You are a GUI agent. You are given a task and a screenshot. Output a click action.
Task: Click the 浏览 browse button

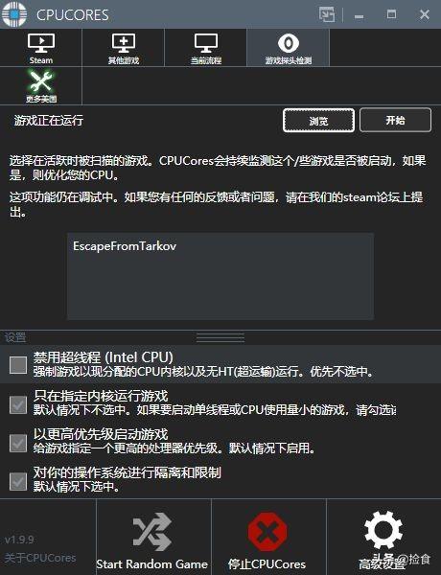318,121
